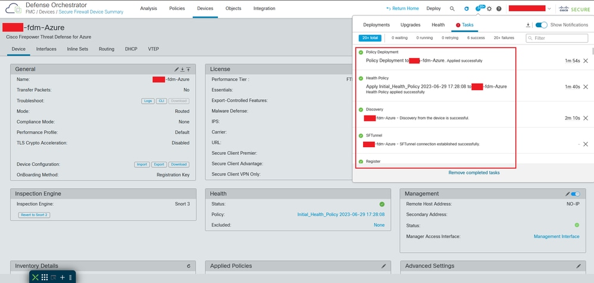Click Return Home link
This screenshot has width=594, height=283.
(x=402, y=9)
